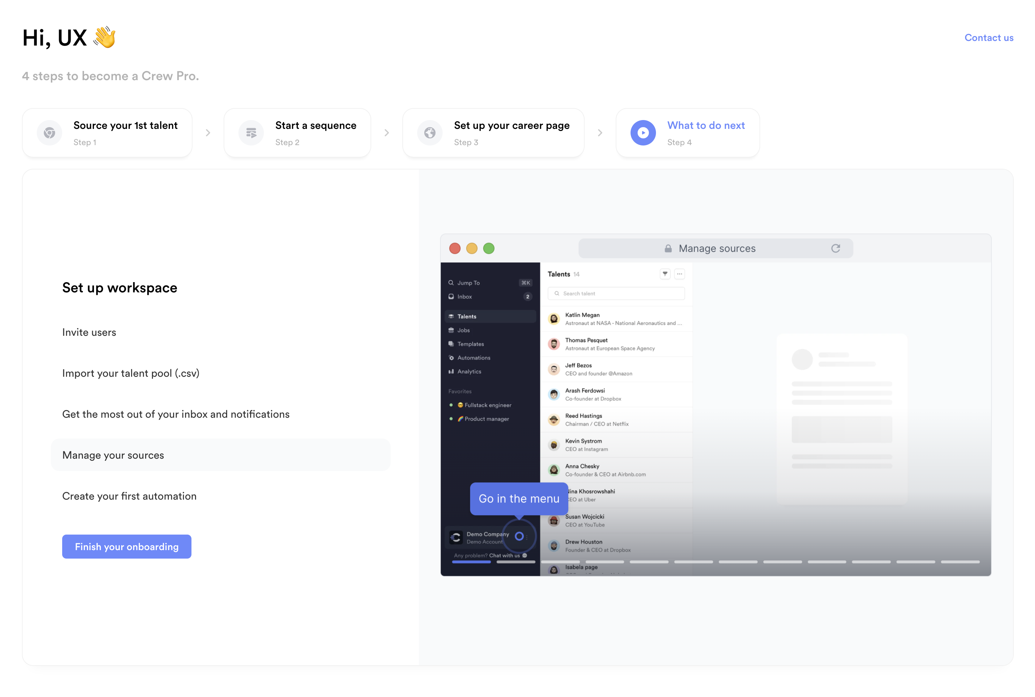Click the reload icon in Manage sources bar
The height and width of the screenshot is (697, 1035).
click(835, 249)
